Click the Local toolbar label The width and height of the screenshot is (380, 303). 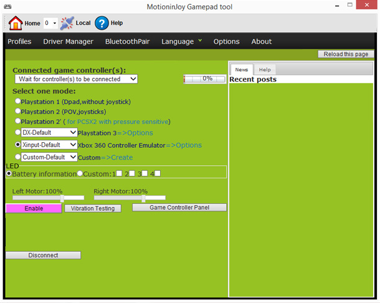tap(83, 23)
